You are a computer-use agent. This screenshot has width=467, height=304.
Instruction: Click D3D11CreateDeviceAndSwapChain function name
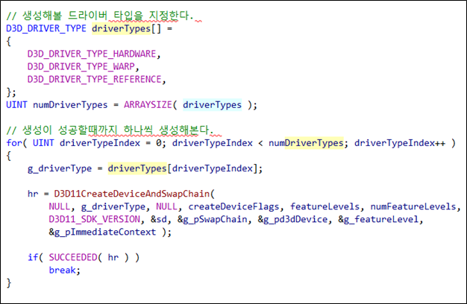pyautogui.click(x=132, y=194)
